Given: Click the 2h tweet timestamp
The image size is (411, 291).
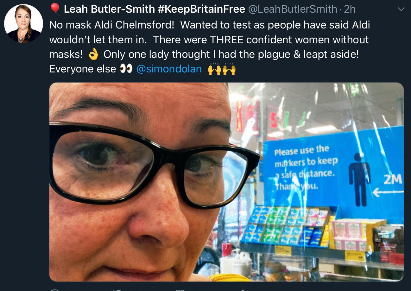Looking at the screenshot, I should coord(350,9).
